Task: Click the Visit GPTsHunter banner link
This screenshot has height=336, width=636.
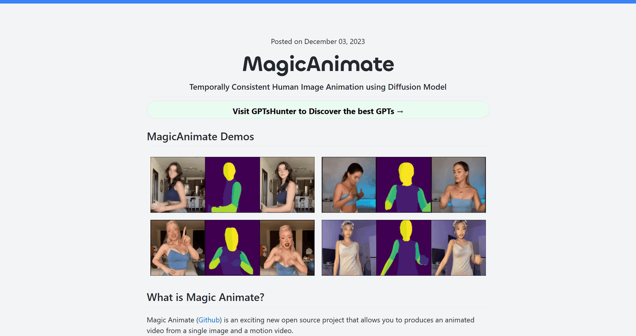Action: click(x=318, y=111)
